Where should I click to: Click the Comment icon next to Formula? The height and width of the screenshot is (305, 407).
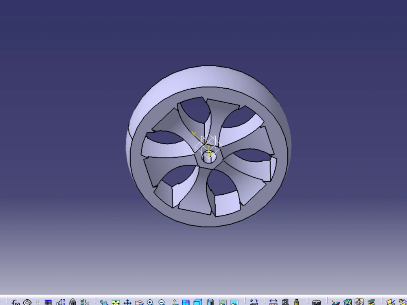(x=27, y=302)
